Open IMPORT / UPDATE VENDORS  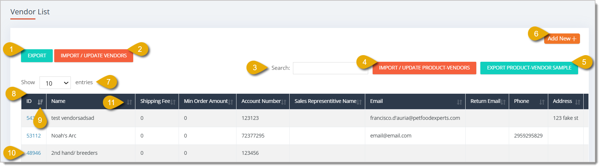click(x=94, y=56)
